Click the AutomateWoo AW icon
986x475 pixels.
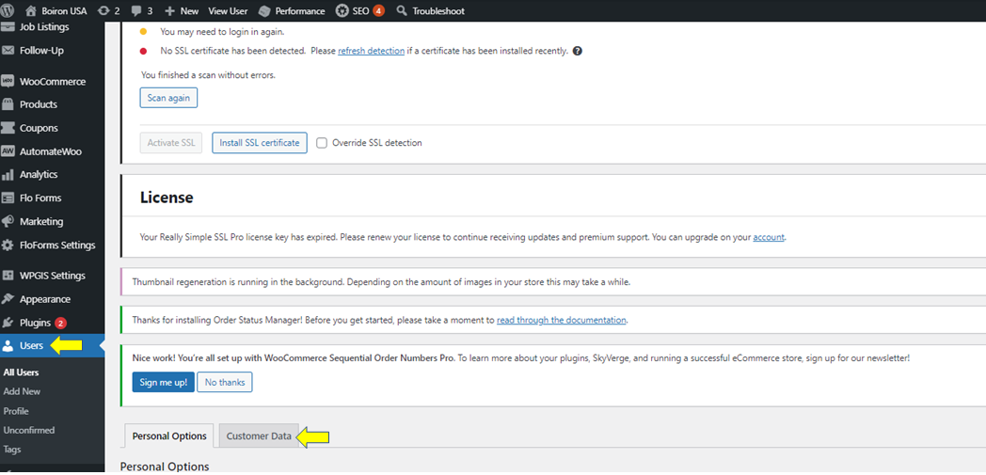[x=8, y=151]
